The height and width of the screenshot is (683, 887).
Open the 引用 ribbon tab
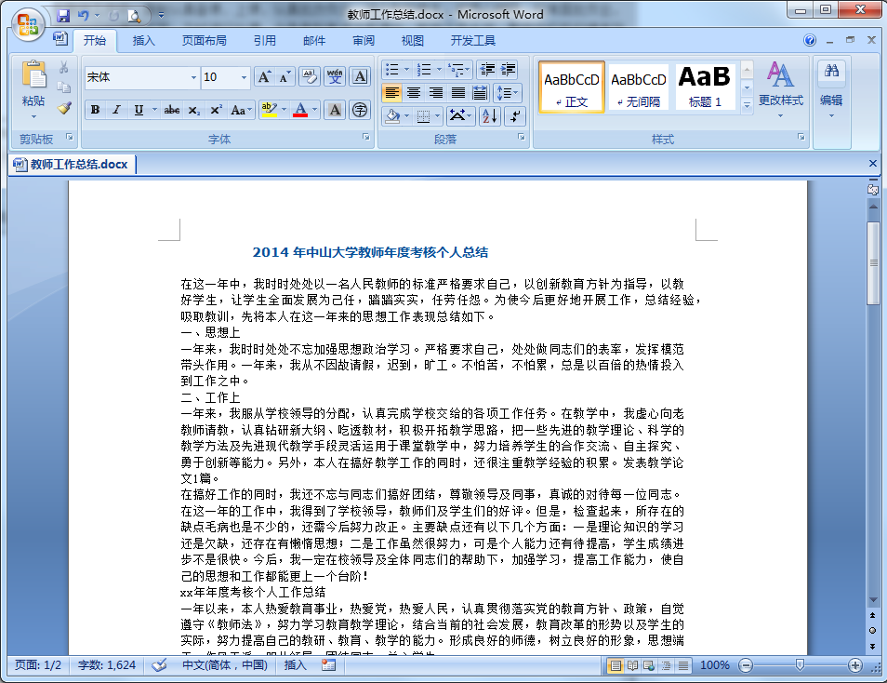264,41
